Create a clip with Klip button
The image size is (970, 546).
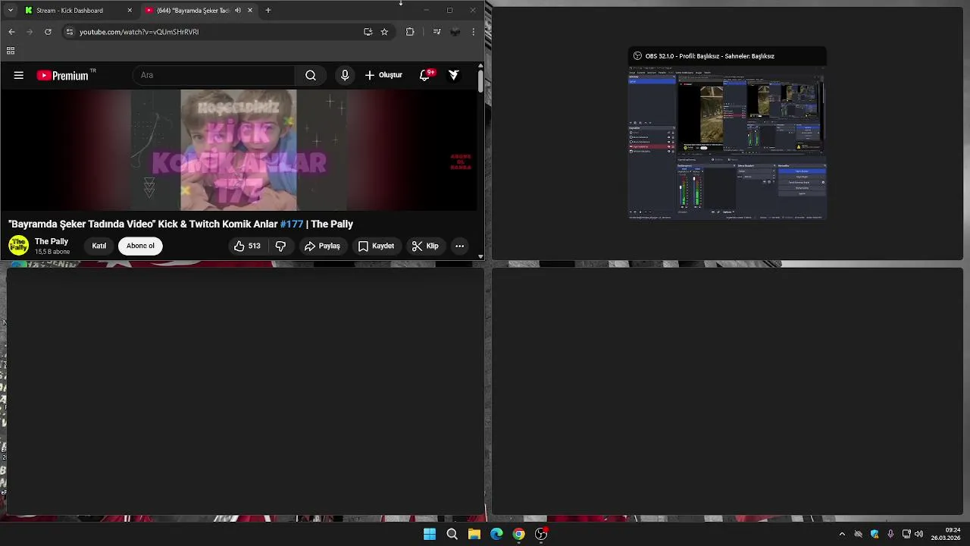click(425, 246)
